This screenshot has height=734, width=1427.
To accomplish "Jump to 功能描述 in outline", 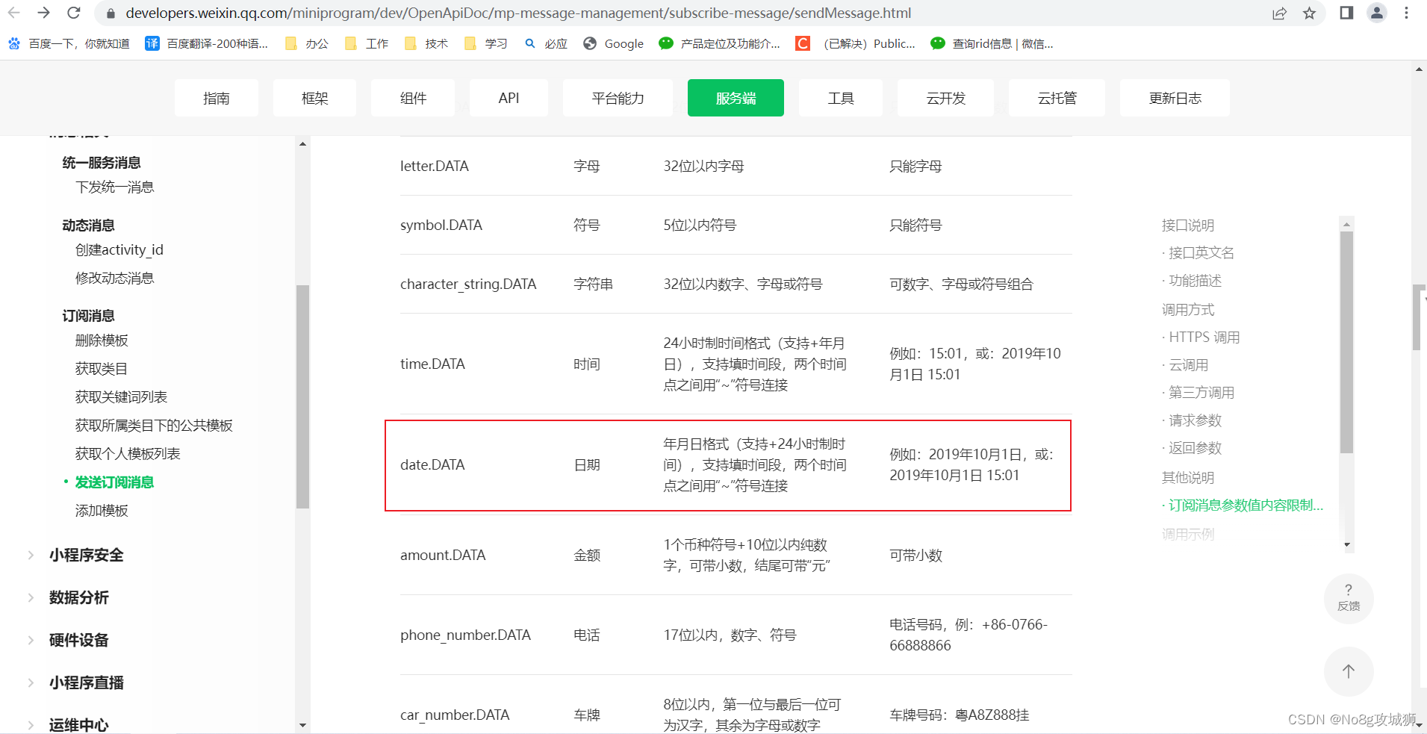I will pos(1195,281).
